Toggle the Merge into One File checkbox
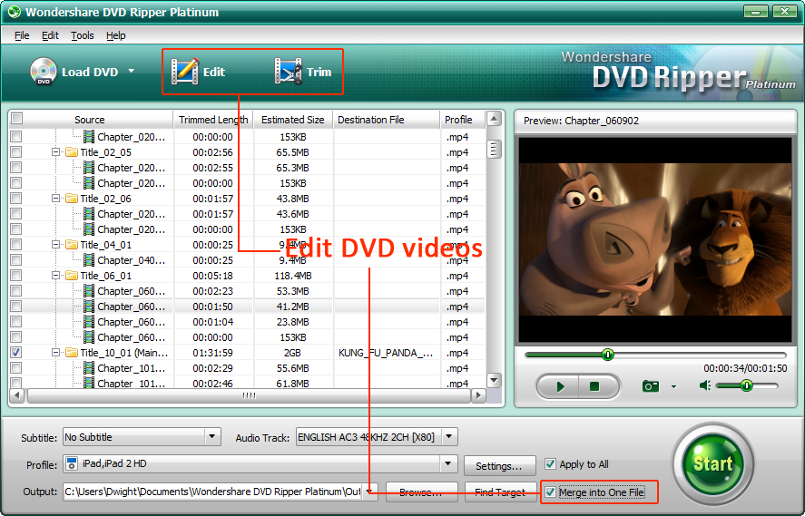Image resolution: width=805 pixels, height=516 pixels. [x=550, y=492]
